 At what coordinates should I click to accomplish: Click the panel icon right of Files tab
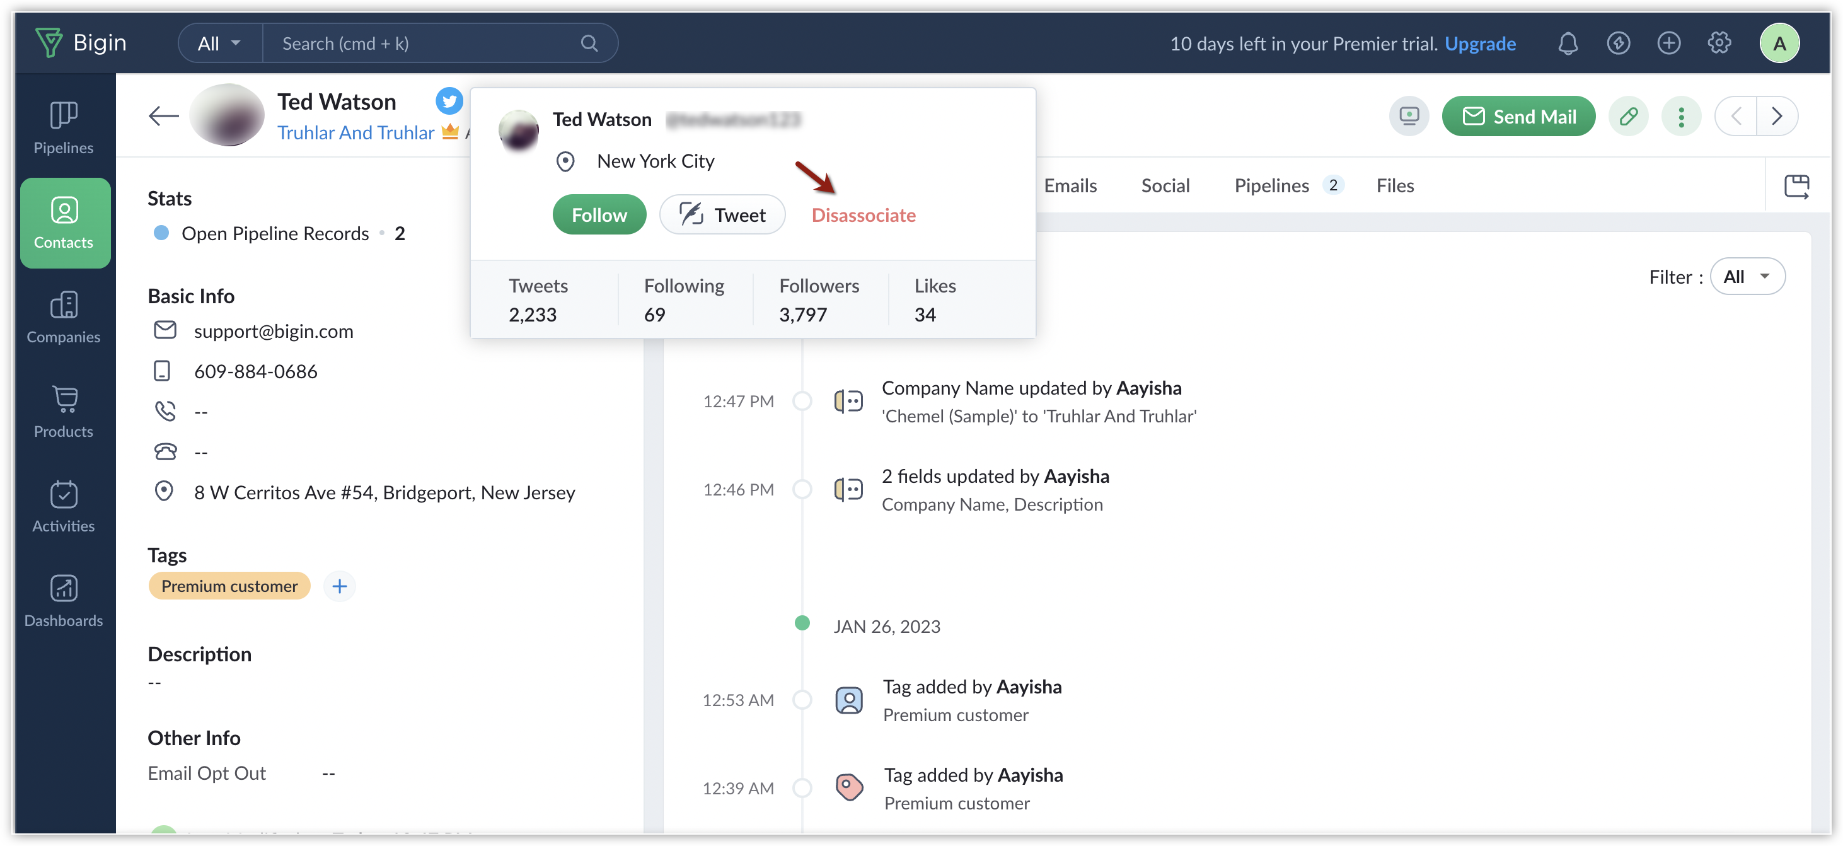[x=1796, y=186]
